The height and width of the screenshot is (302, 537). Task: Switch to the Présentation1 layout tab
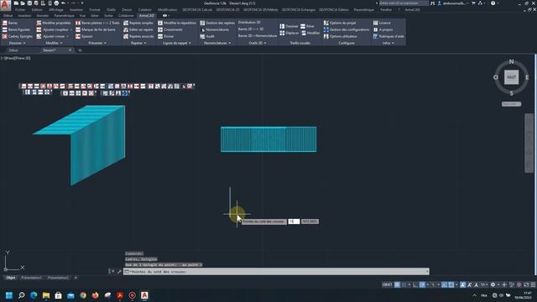31,278
